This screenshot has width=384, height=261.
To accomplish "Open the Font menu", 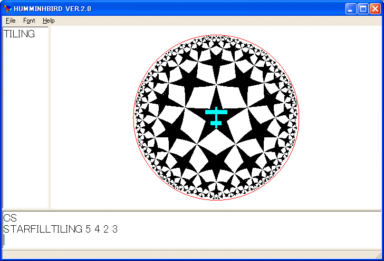I will [29, 21].
